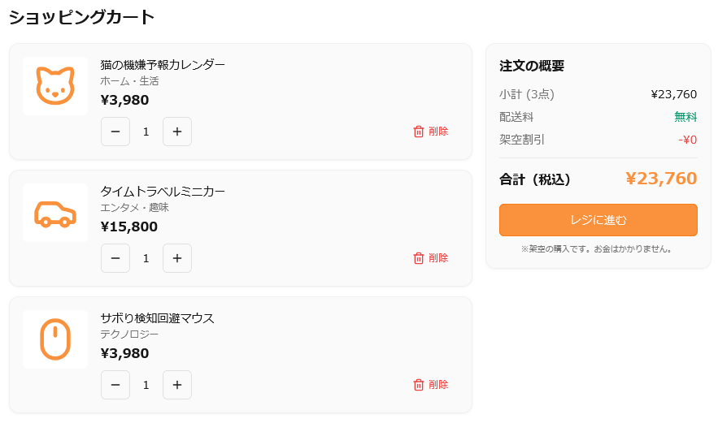Click trash icon for タイムトラベルミニカー
This screenshot has width=718, height=423.
pos(419,258)
